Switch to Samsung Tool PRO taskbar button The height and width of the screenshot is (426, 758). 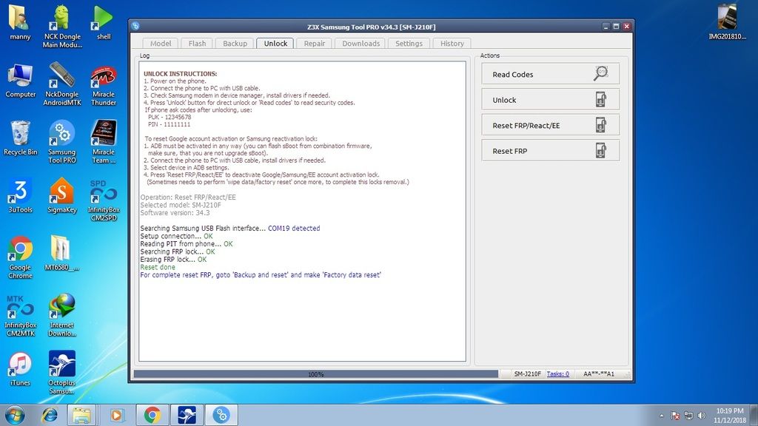[x=221, y=415]
